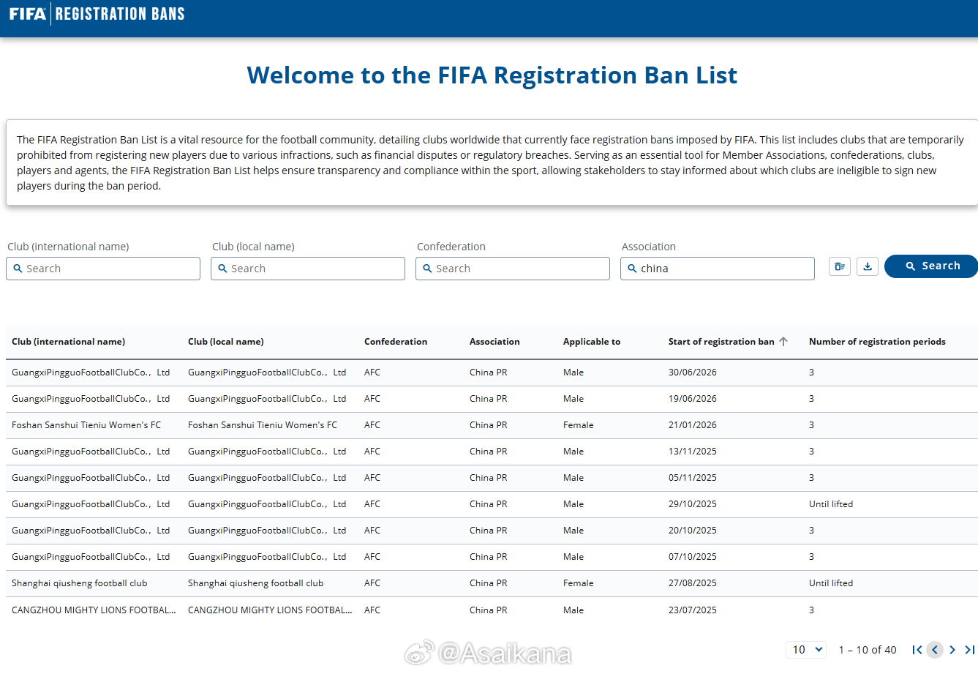Image resolution: width=978 pixels, height=674 pixels.
Task: Go to previous page of results
Action: 935,650
